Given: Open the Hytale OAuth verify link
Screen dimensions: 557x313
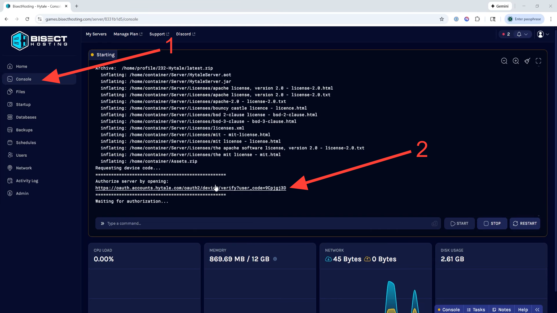Looking at the screenshot, I should [190, 188].
